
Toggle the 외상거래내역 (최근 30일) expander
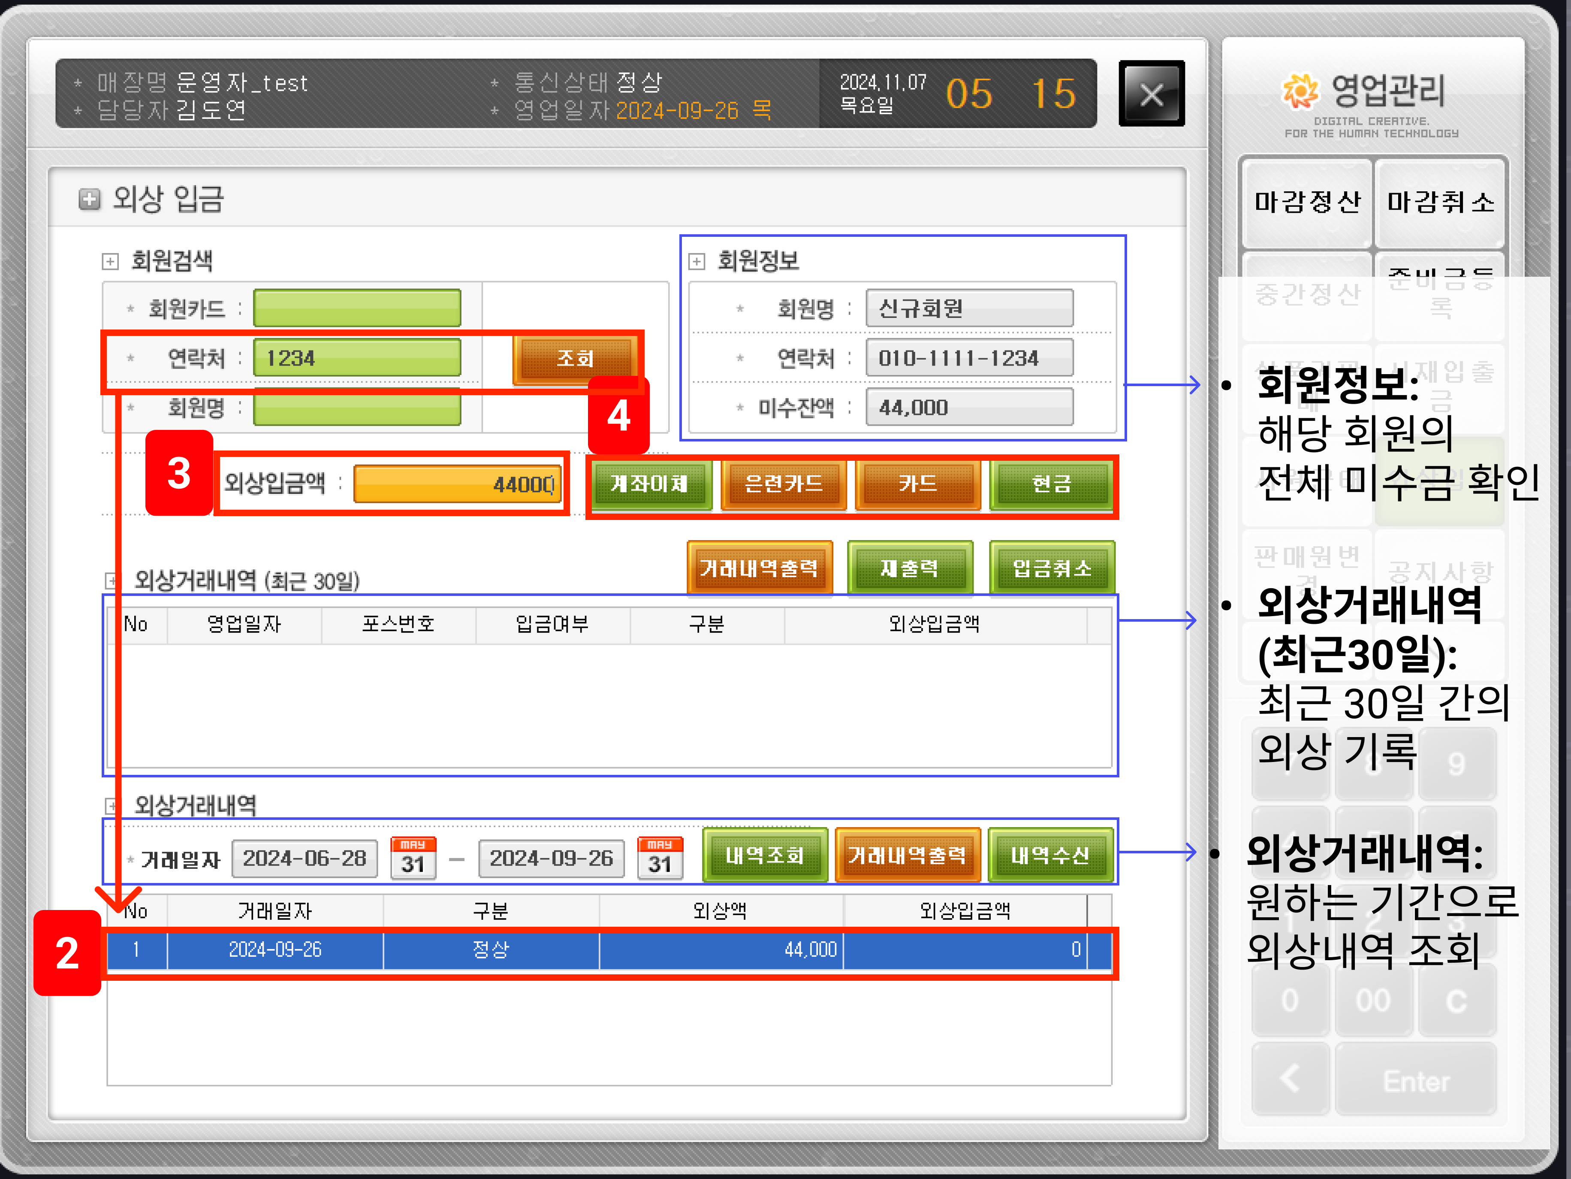tap(112, 580)
